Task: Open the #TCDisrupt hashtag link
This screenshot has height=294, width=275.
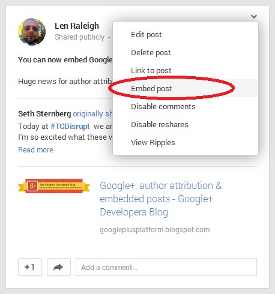Action: [70, 127]
